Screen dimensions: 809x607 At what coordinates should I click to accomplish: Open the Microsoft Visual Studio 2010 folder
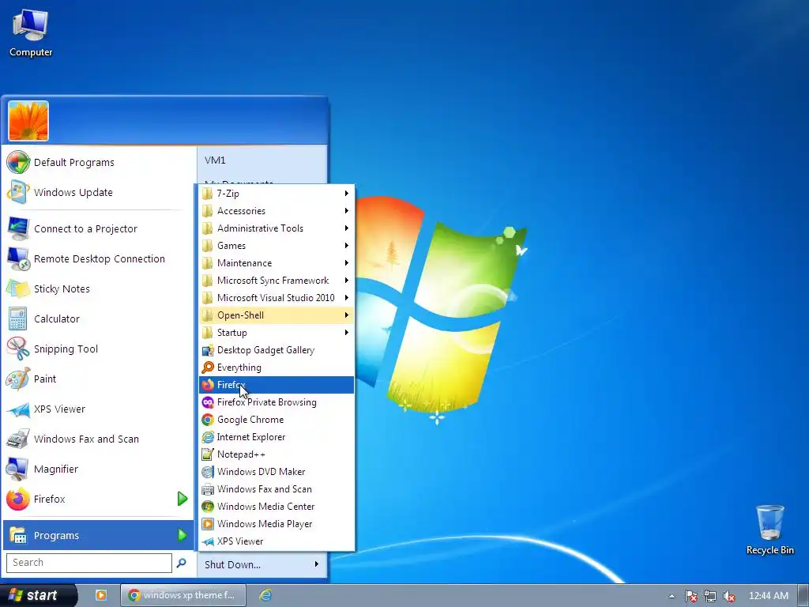point(277,298)
